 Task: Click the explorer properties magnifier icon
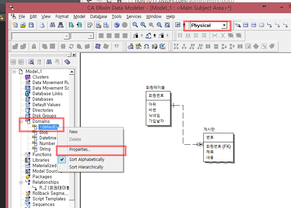31,62
